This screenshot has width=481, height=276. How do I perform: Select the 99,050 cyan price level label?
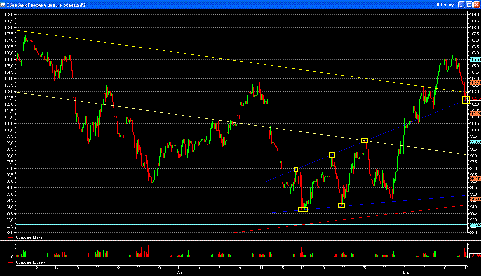(475, 142)
